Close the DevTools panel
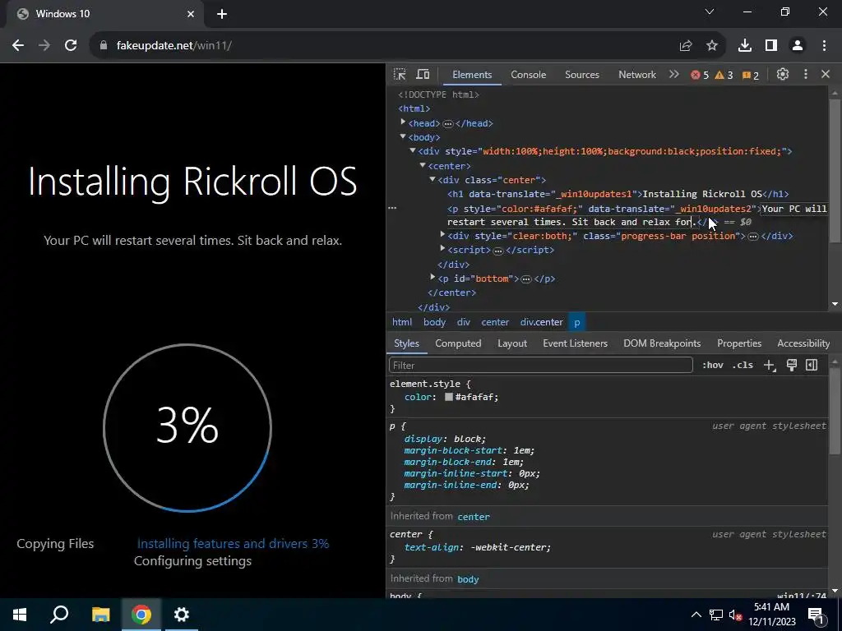 [826, 75]
